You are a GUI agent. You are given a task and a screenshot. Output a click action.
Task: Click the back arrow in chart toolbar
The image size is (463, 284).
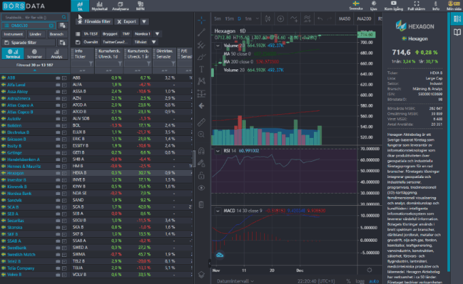coord(202,106)
